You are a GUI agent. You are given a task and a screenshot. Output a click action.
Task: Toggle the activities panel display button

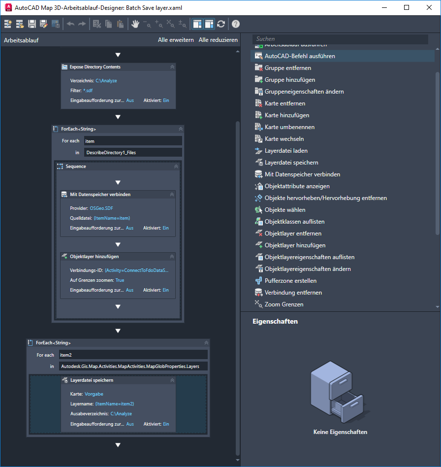point(197,24)
